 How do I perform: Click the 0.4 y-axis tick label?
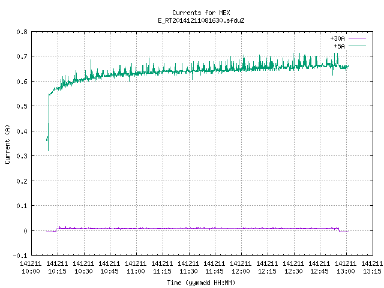[22, 131]
